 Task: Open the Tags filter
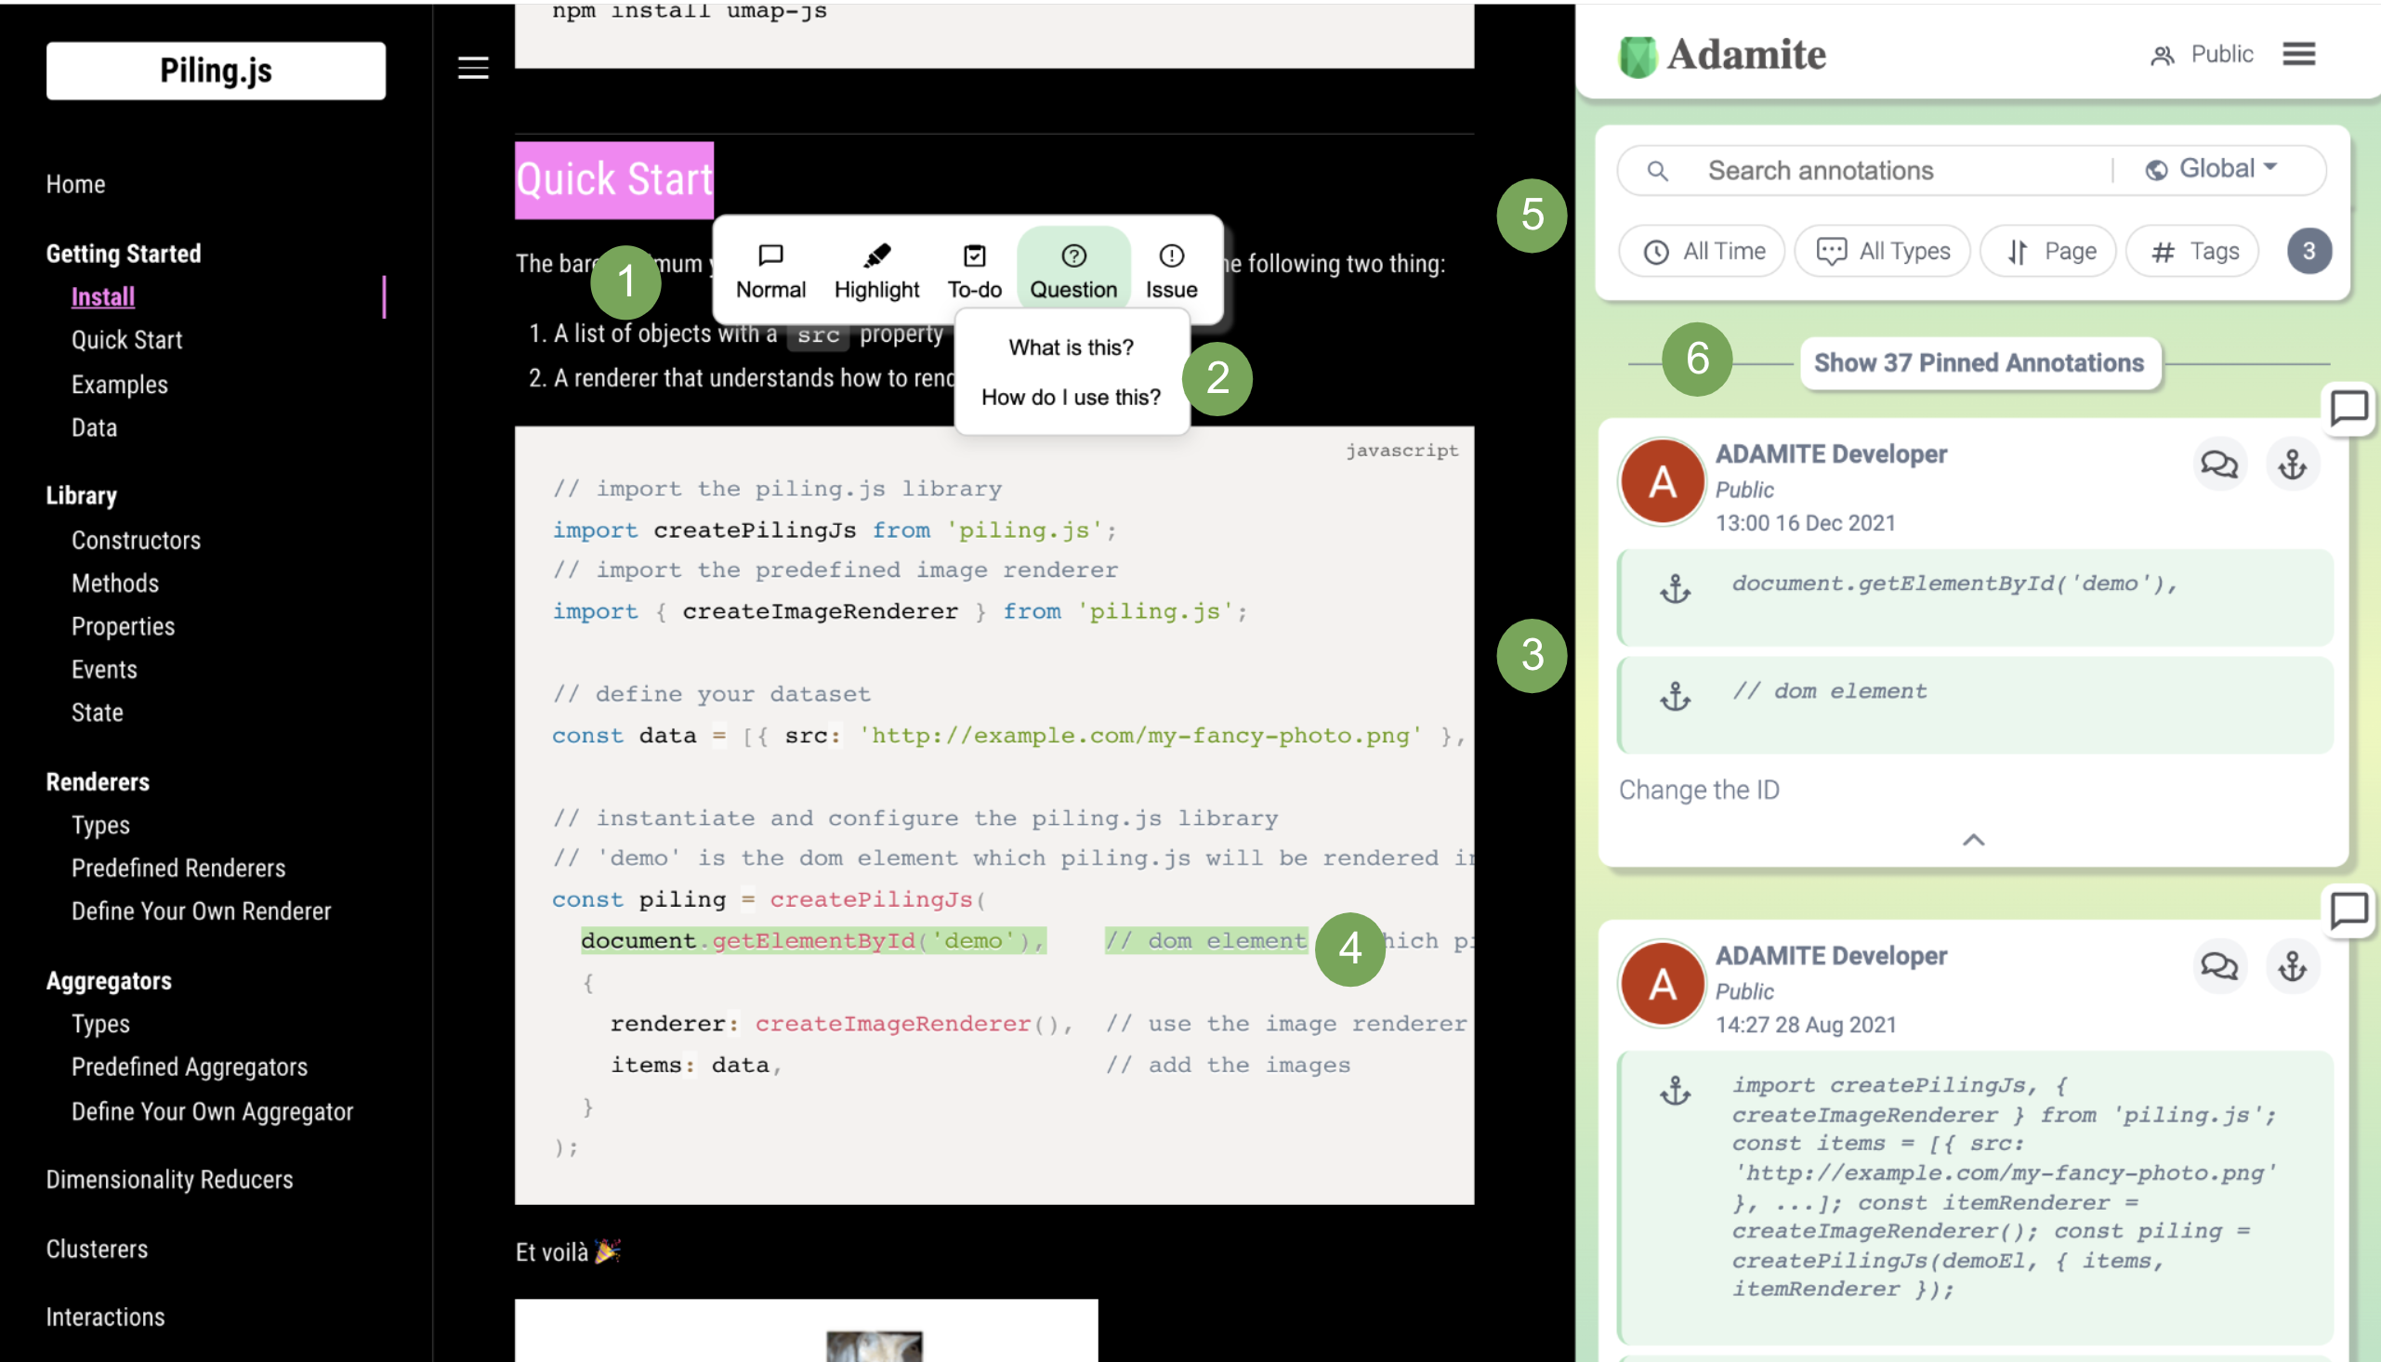2192,251
